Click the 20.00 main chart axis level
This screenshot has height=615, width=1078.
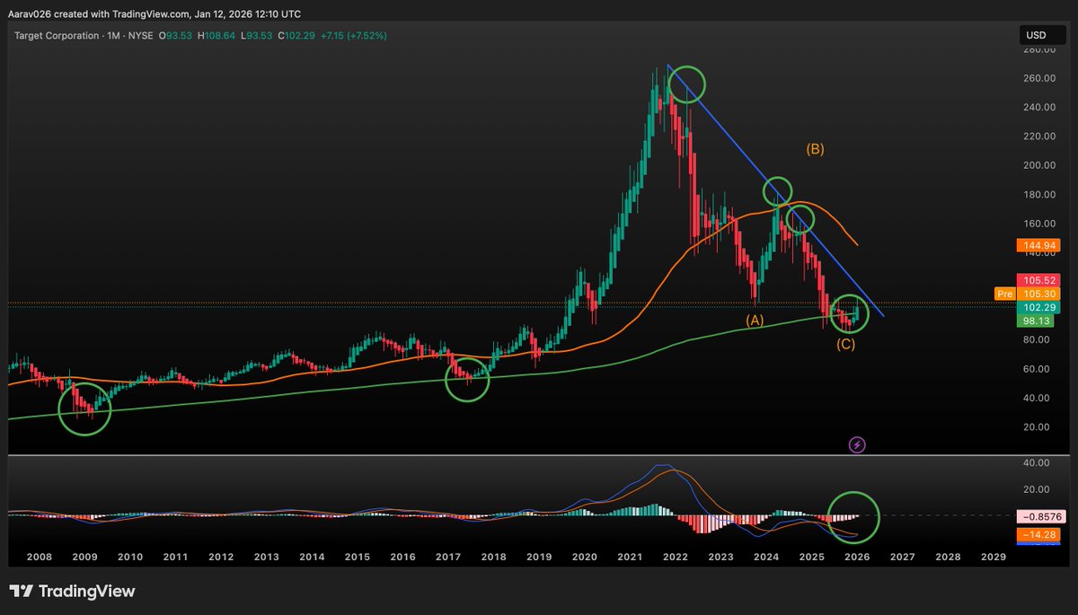[1038, 426]
